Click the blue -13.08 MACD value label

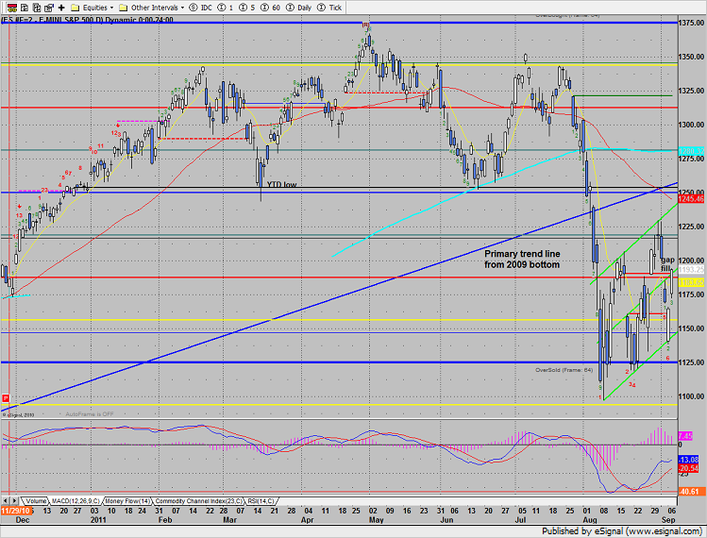688,460
